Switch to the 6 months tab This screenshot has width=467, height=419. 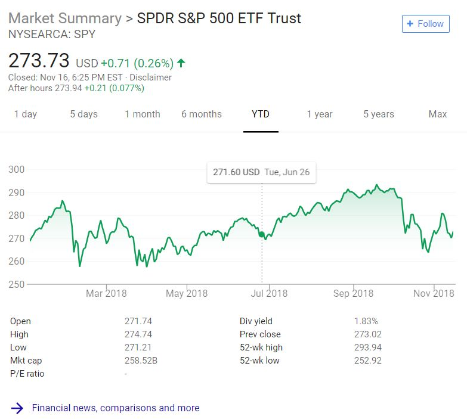coord(202,114)
